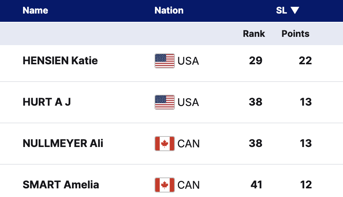The height and width of the screenshot is (197, 343).
Task: Open HURT A J athlete link
Action: pyautogui.click(x=47, y=102)
